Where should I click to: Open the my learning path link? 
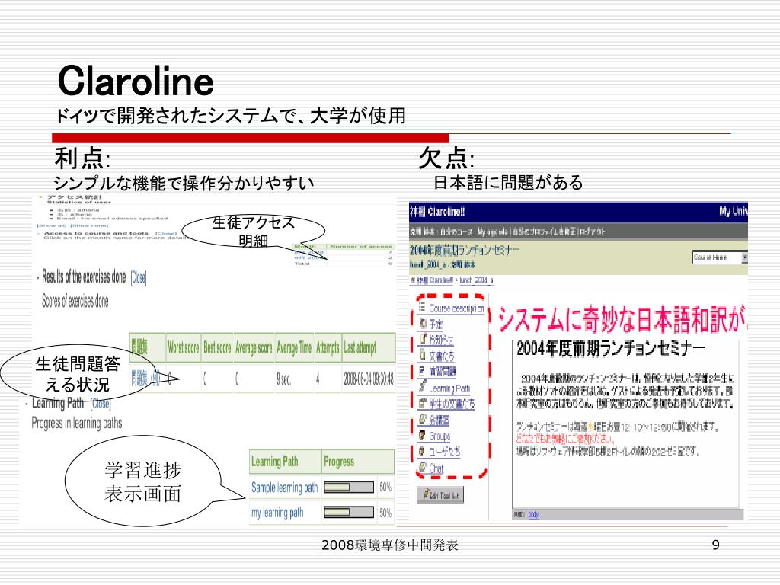tap(277, 513)
